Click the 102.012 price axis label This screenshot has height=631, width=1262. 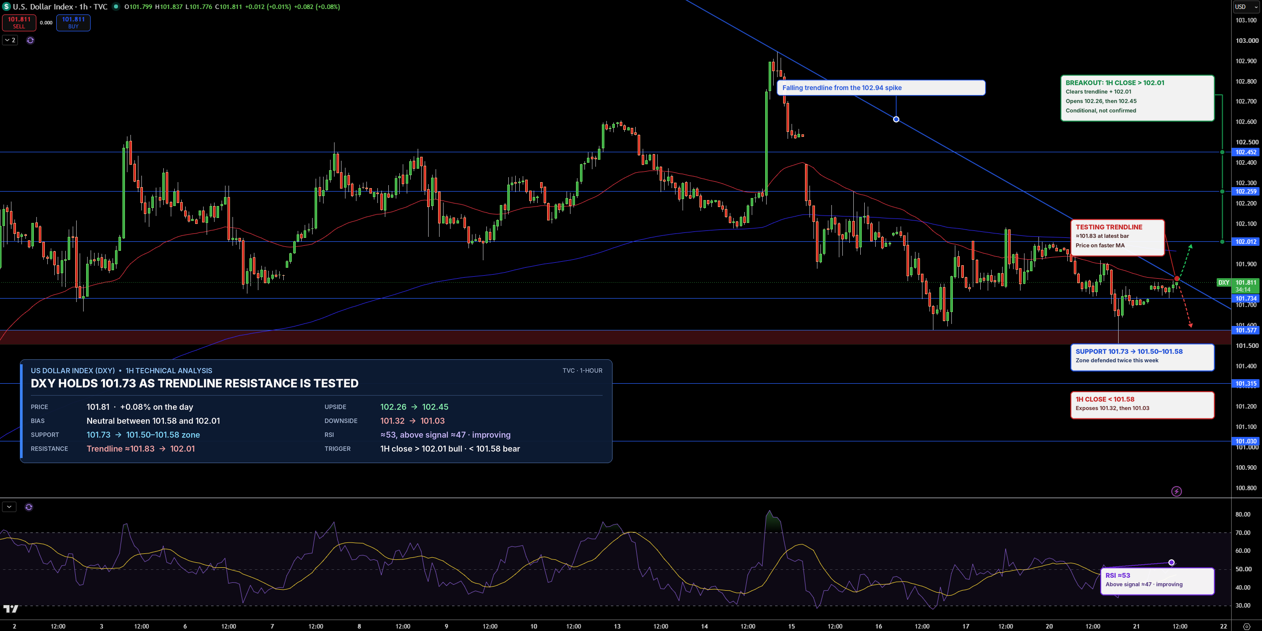pos(1246,241)
